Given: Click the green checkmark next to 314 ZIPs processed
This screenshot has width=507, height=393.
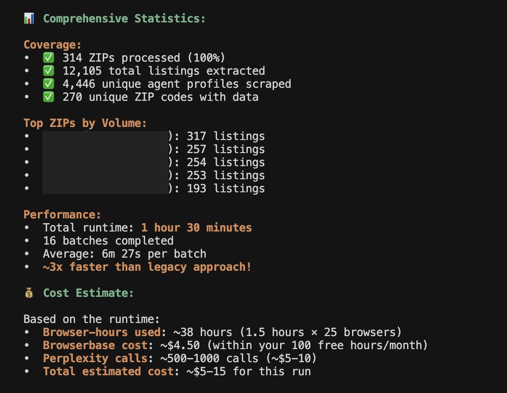Looking at the screenshot, I should pyautogui.click(x=49, y=57).
